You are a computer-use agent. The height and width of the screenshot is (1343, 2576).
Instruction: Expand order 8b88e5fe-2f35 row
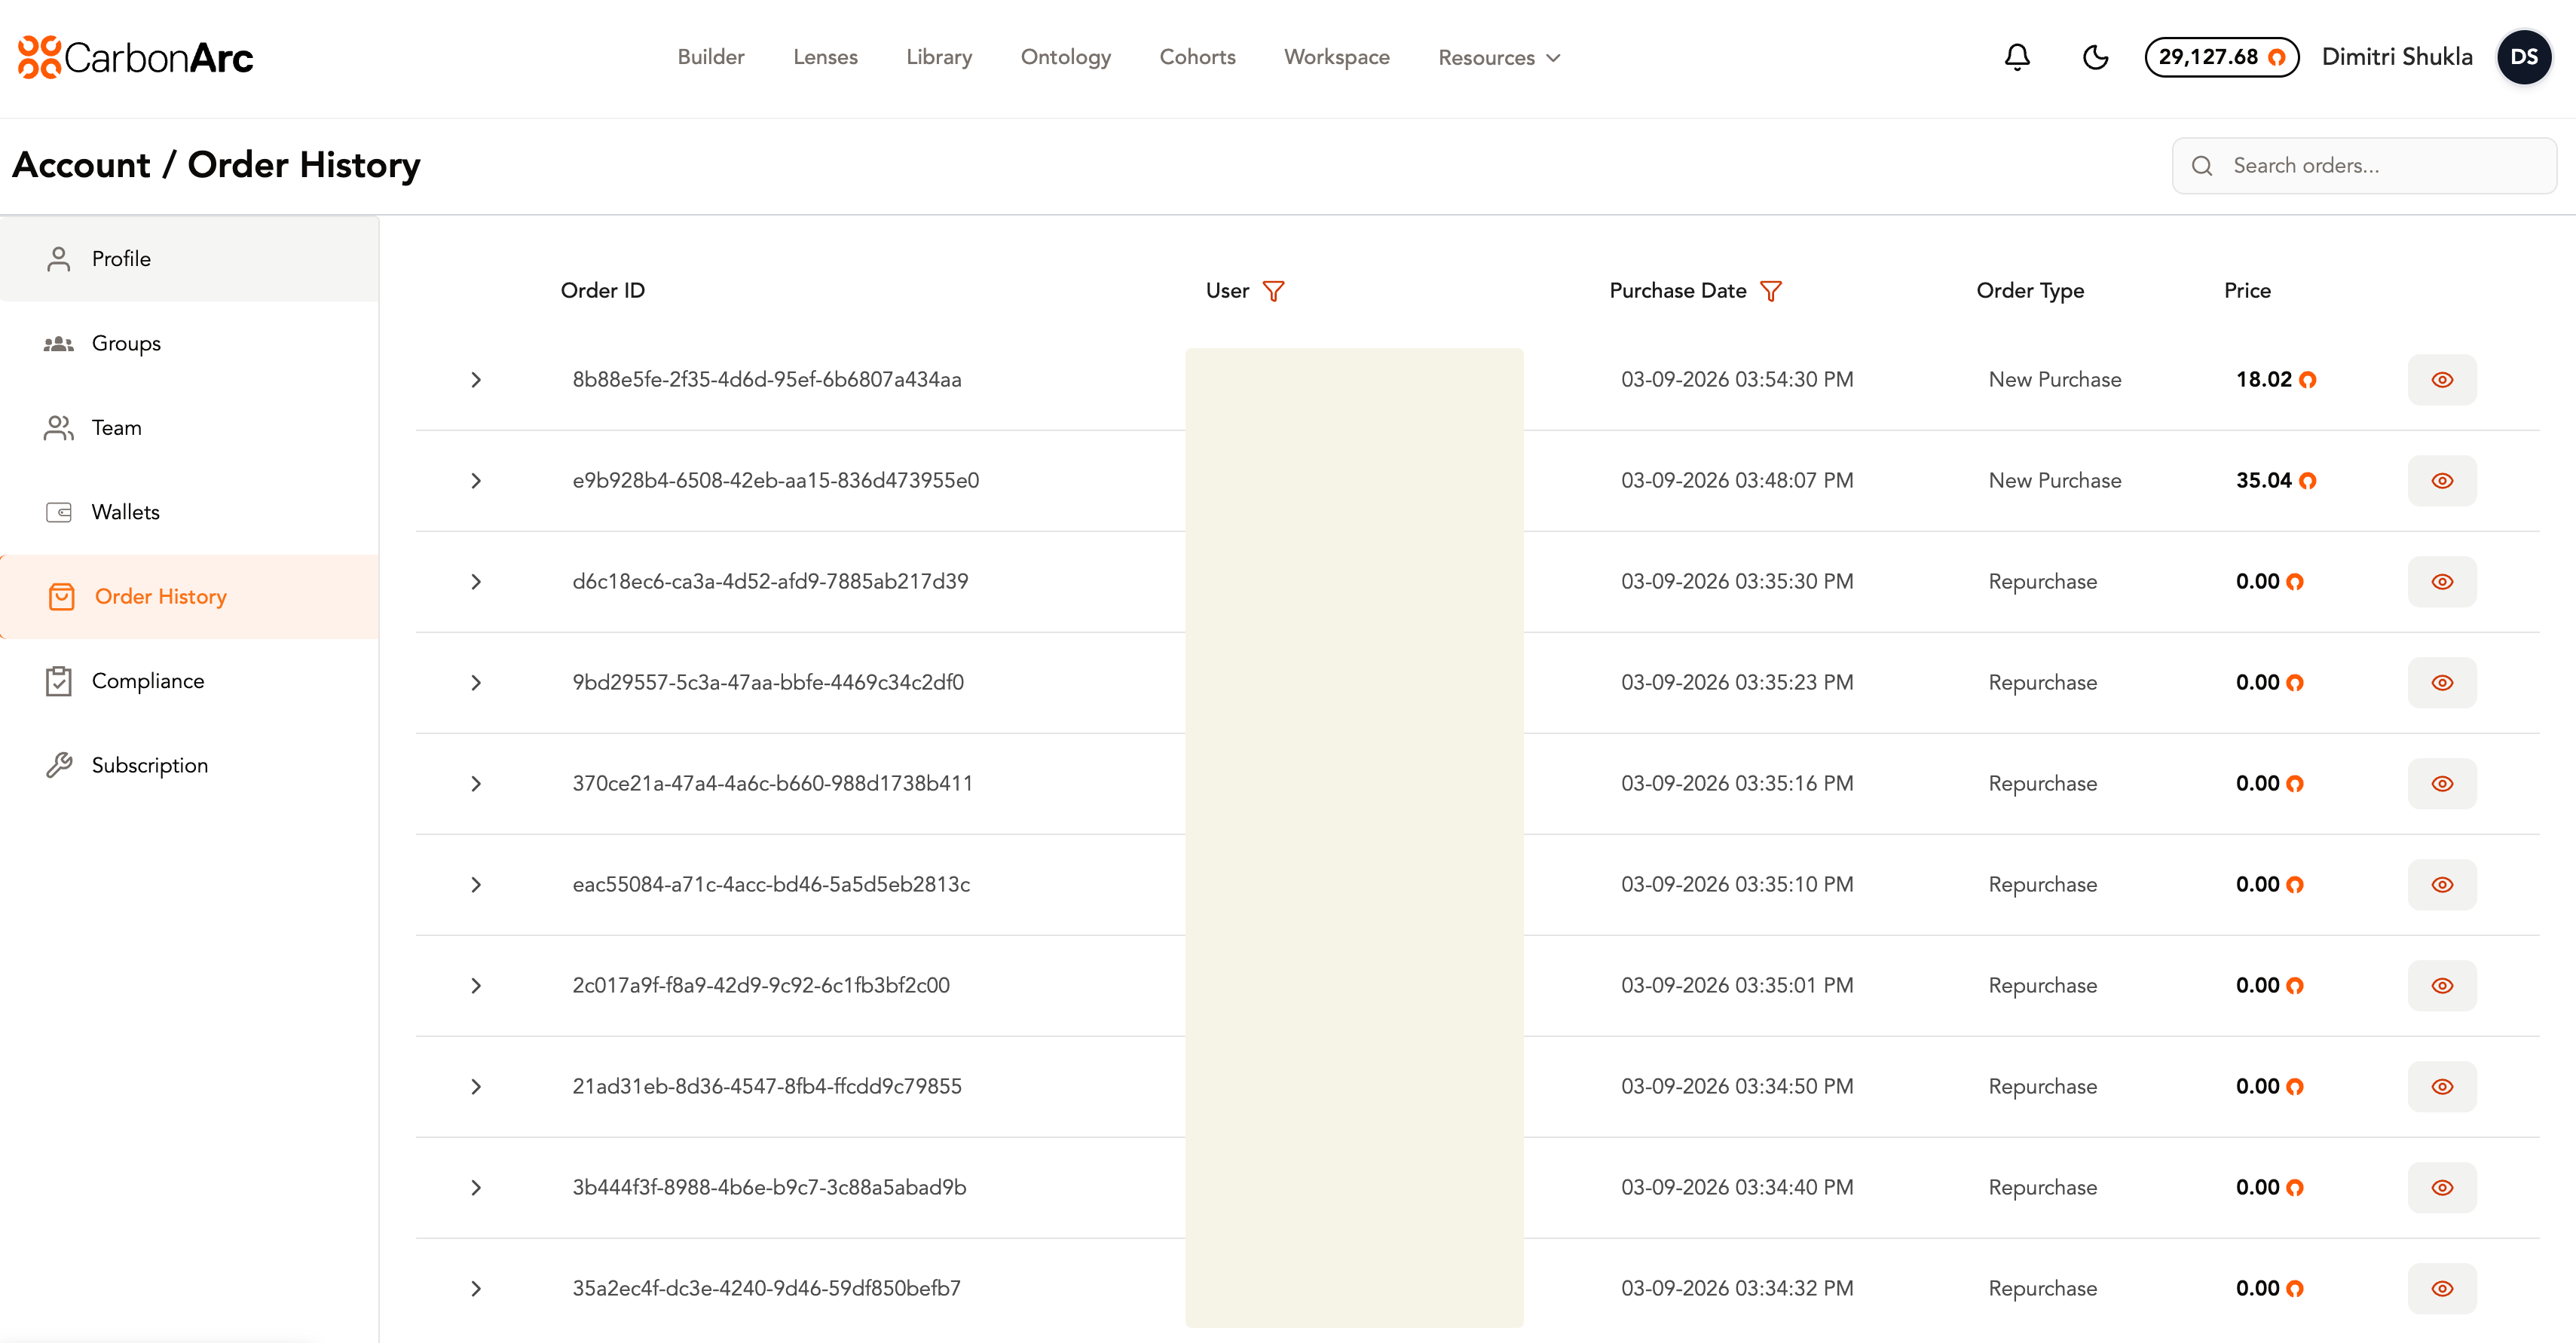click(476, 380)
